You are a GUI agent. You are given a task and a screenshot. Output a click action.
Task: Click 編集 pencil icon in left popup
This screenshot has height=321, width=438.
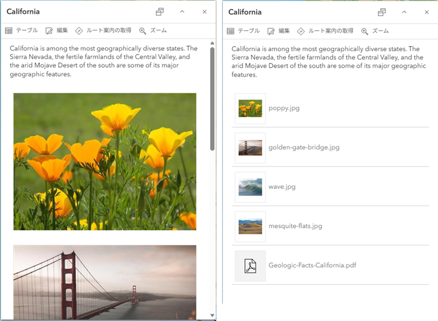coord(49,31)
